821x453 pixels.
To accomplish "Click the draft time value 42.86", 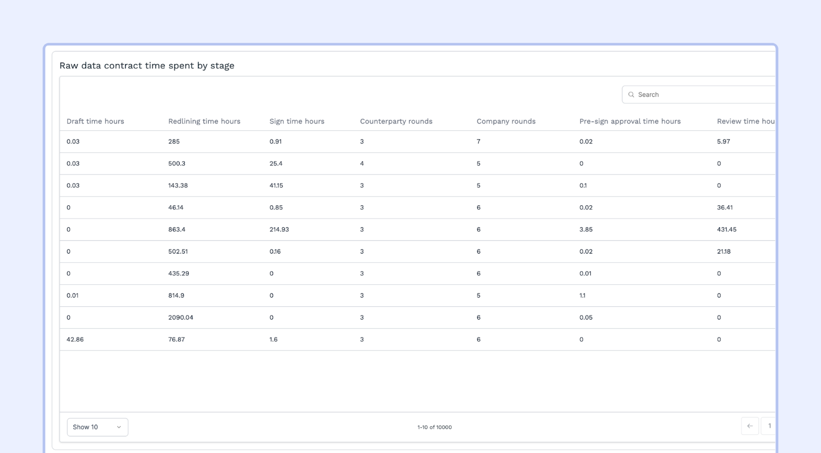I will 75,340.
